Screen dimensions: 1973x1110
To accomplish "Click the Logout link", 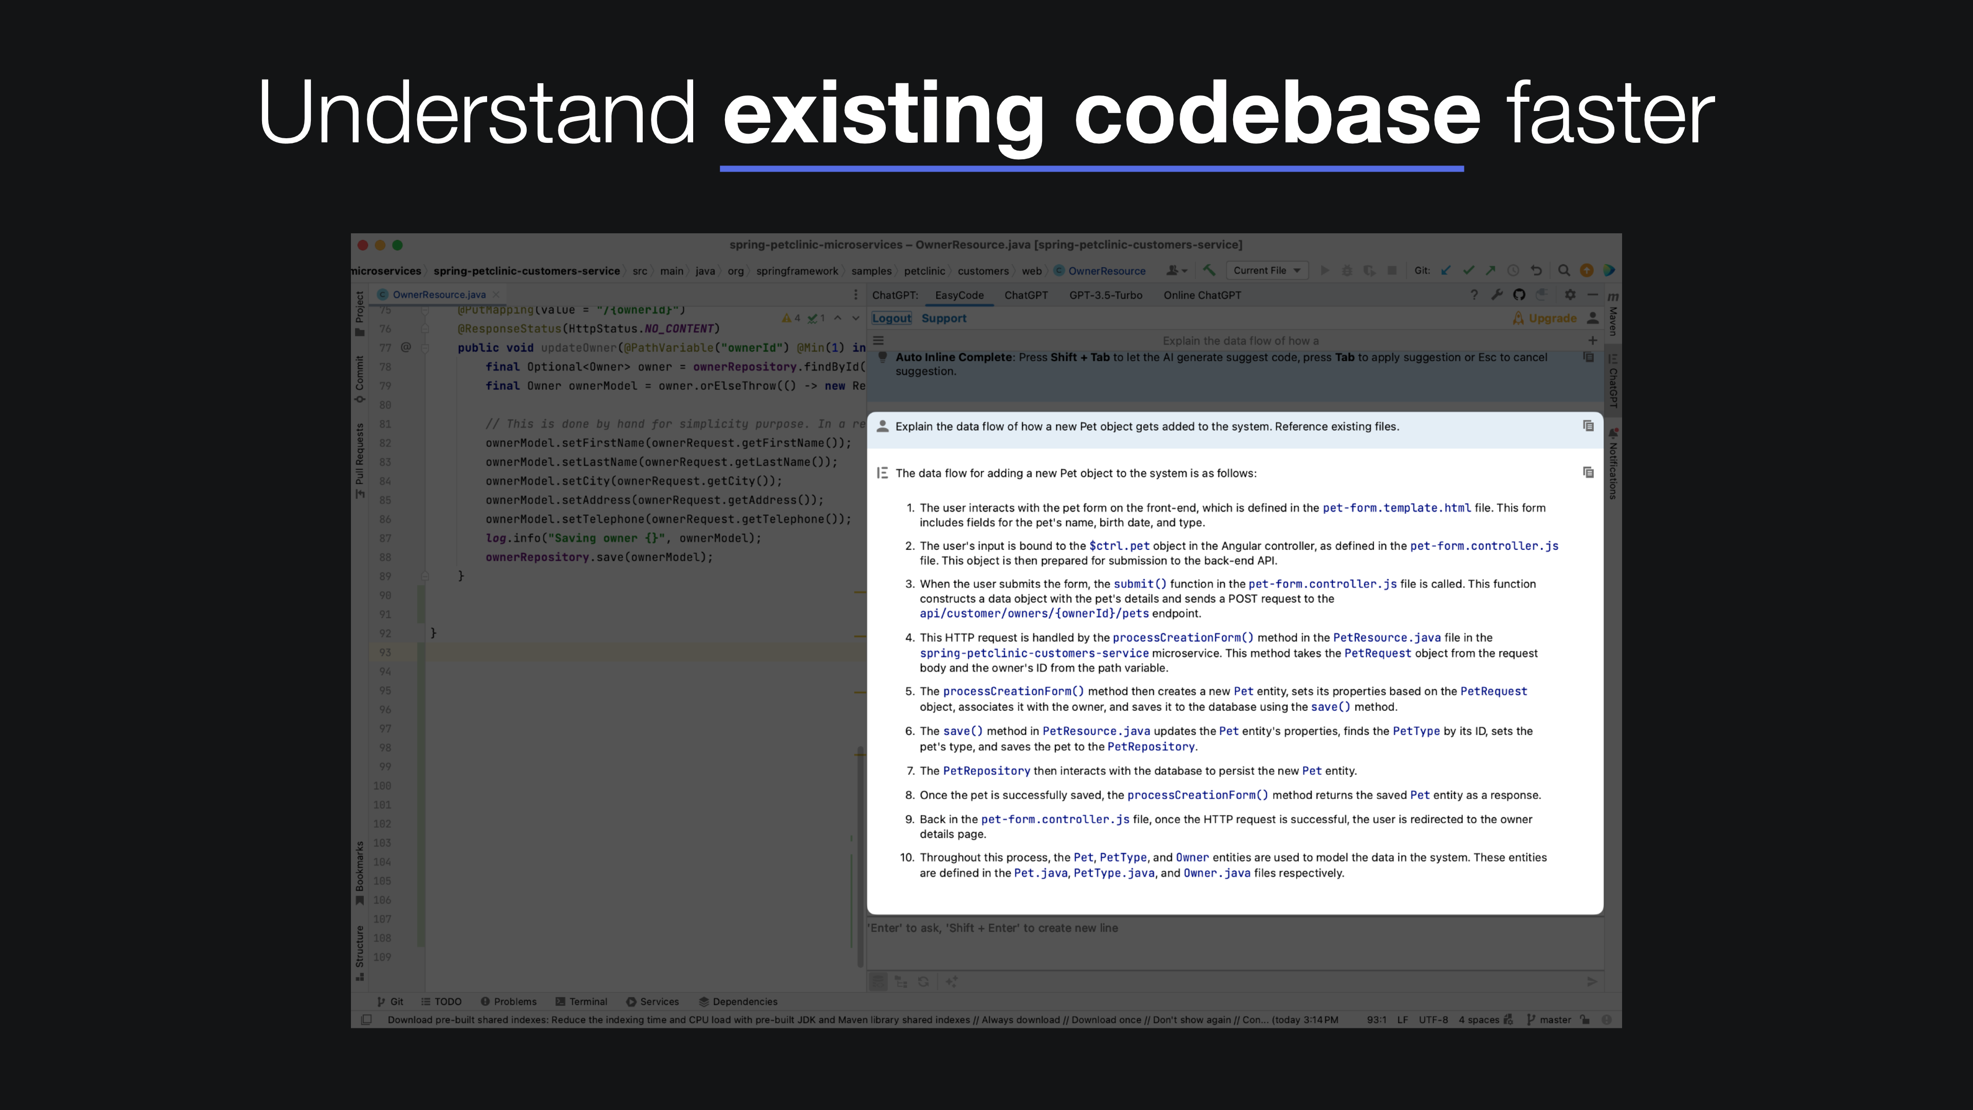I will [891, 318].
